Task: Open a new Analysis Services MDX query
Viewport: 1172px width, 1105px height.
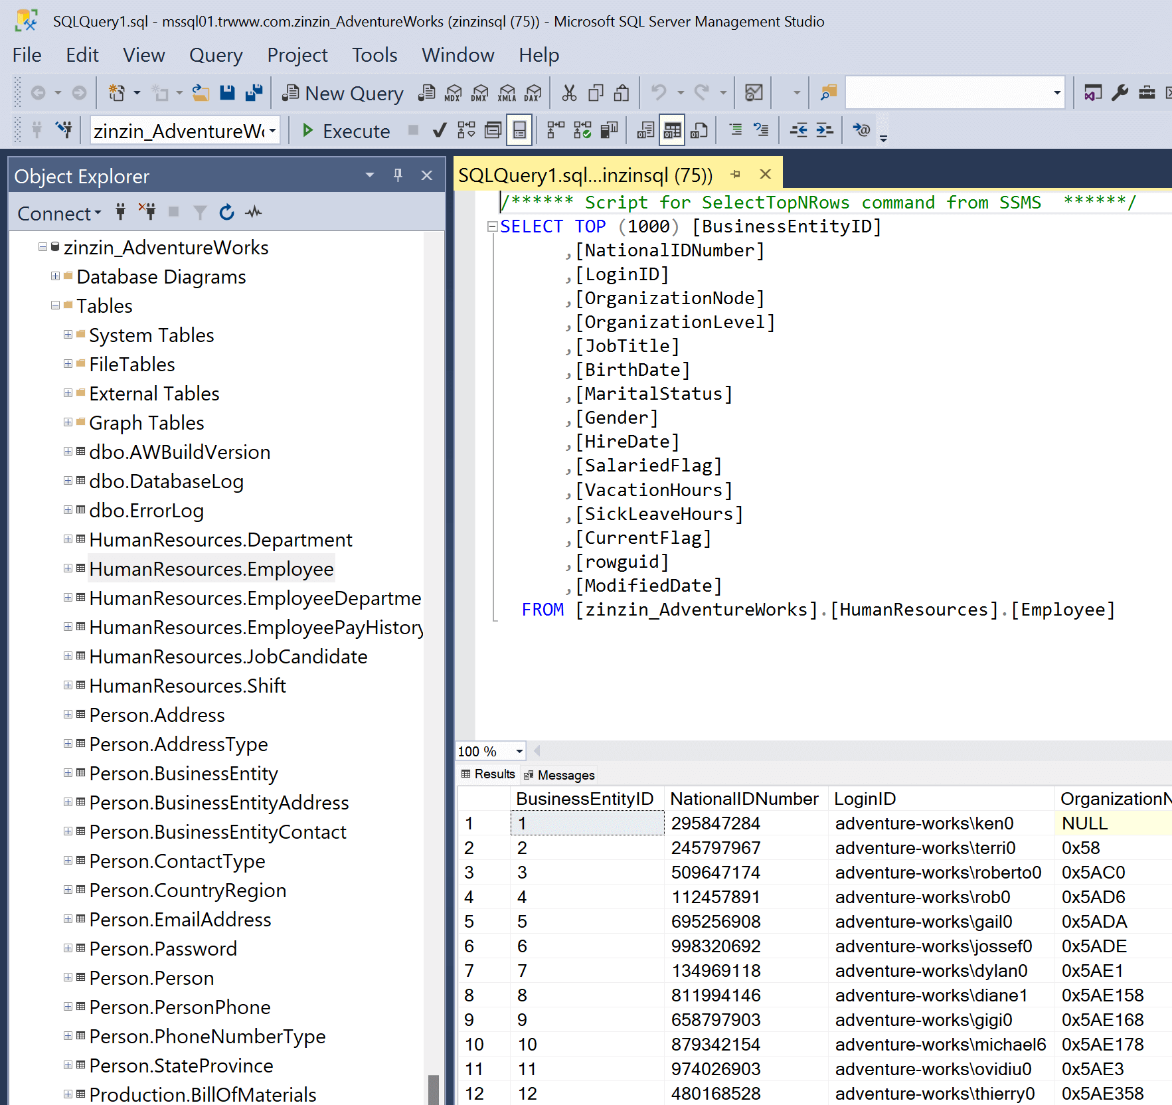Action: pos(454,92)
